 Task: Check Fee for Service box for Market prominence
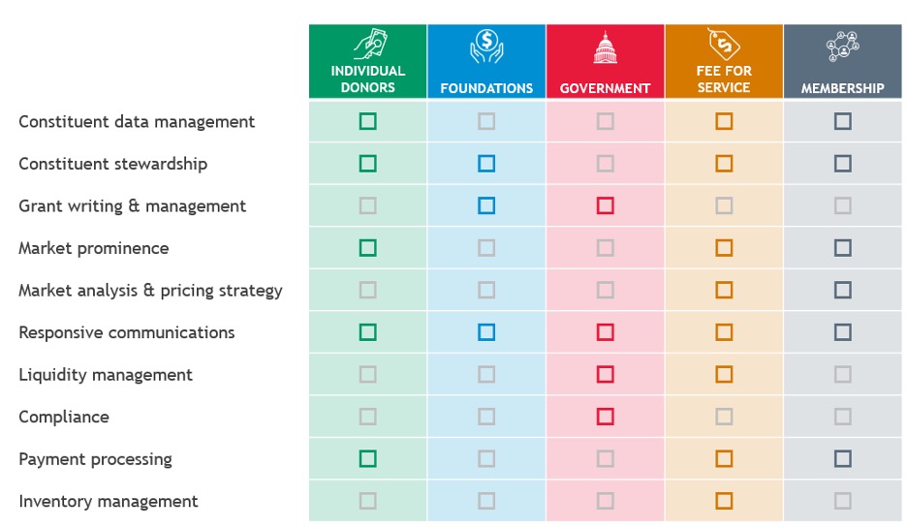724,248
